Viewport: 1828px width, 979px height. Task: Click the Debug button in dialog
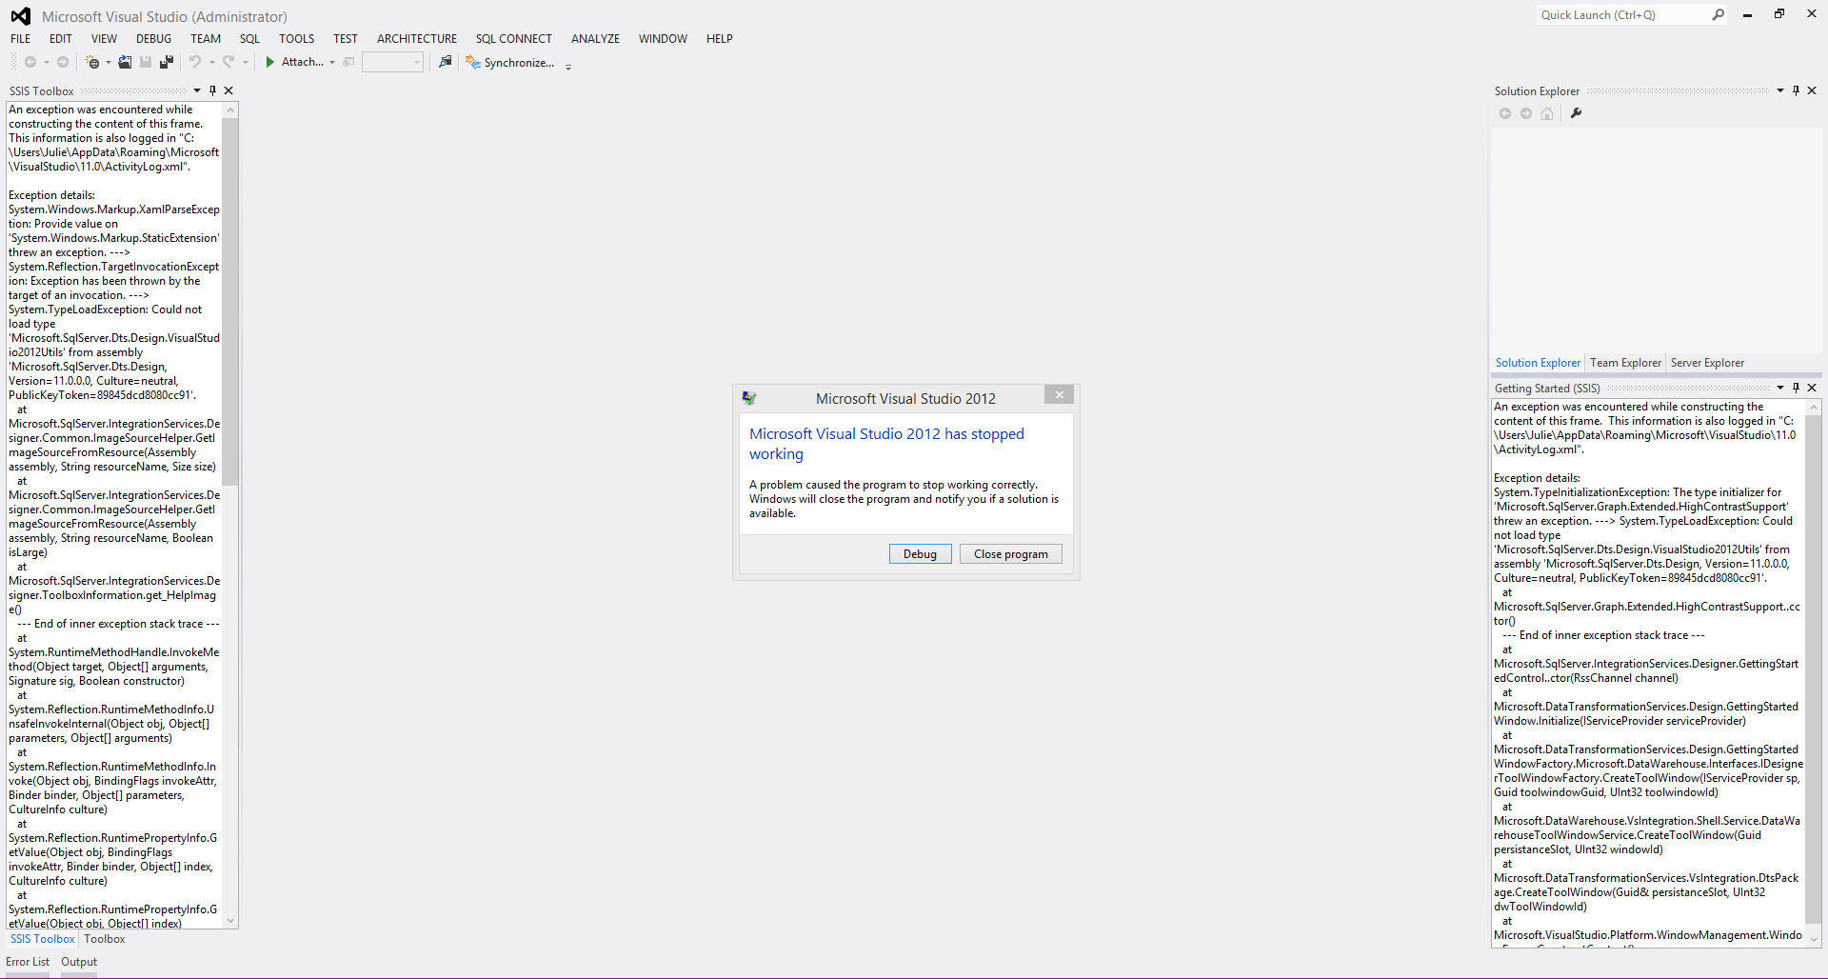(920, 554)
